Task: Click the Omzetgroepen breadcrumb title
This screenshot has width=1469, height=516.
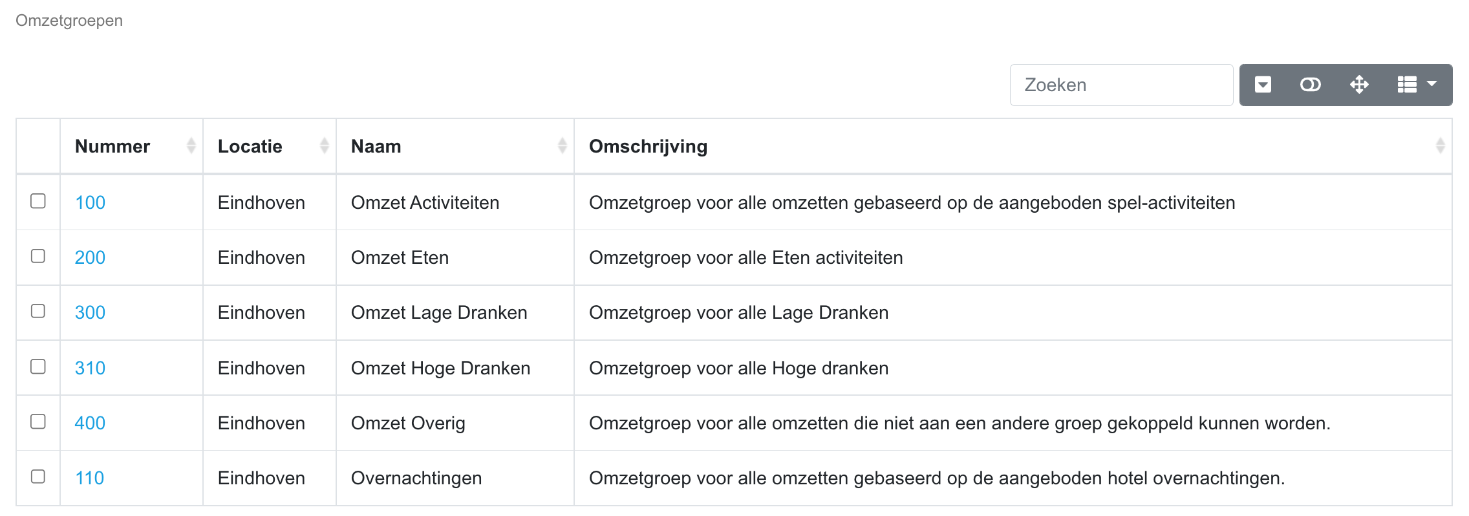Action: coord(69,21)
